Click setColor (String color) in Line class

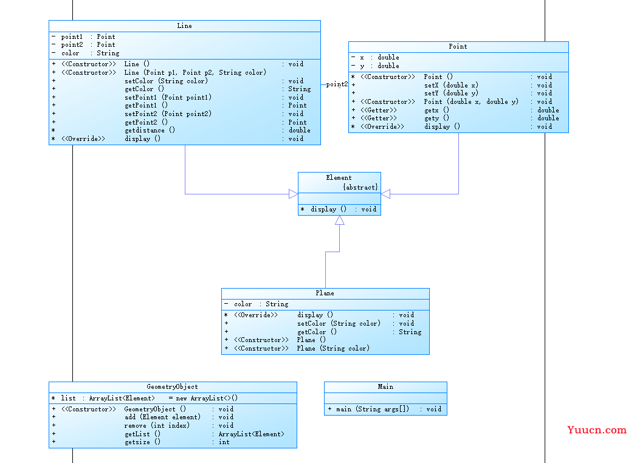pos(166,81)
